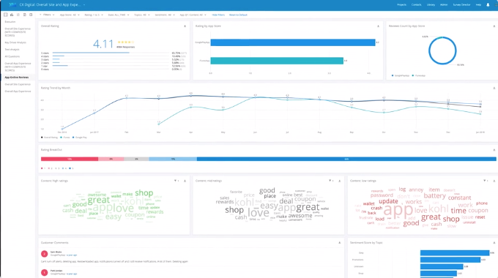
Task: Click the Overall Rating widget warning icon
Action: (x=185, y=26)
